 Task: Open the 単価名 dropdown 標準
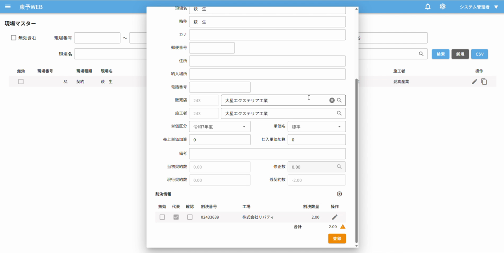(317, 127)
